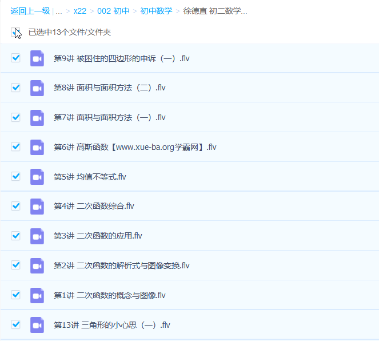Open 初中数学 breadcrumb folder
379x341 pixels.
tap(156, 11)
